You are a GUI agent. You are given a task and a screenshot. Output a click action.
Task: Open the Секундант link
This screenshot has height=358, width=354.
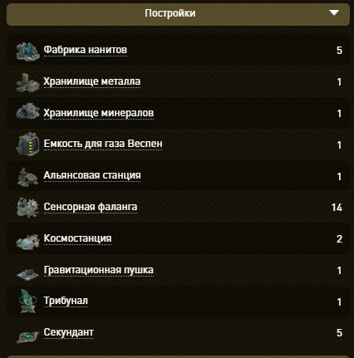pyautogui.click(x=68, y=332)
